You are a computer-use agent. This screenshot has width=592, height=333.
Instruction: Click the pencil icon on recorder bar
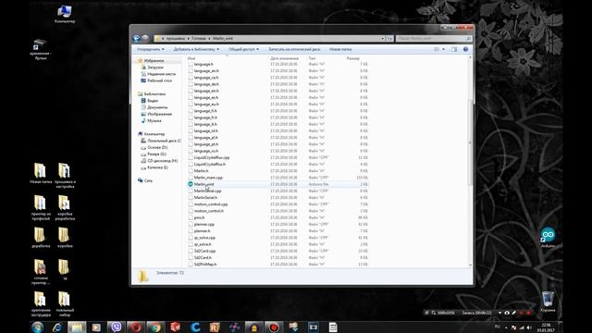(x=514, y=313)
